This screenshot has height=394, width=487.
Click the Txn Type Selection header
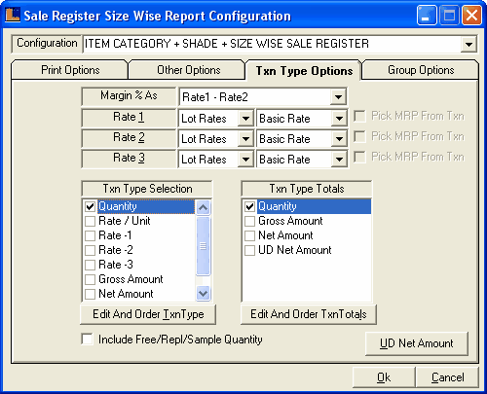147,189
